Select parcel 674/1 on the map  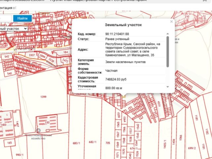tap(133, 149)
